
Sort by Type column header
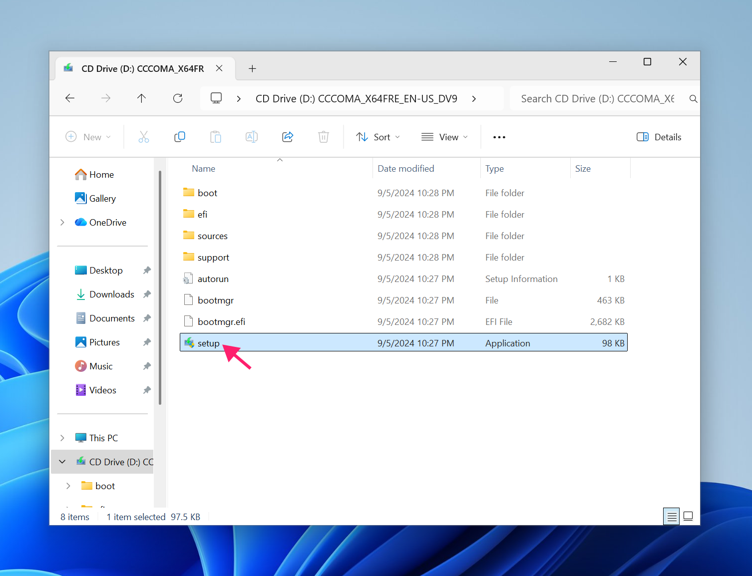494,169
